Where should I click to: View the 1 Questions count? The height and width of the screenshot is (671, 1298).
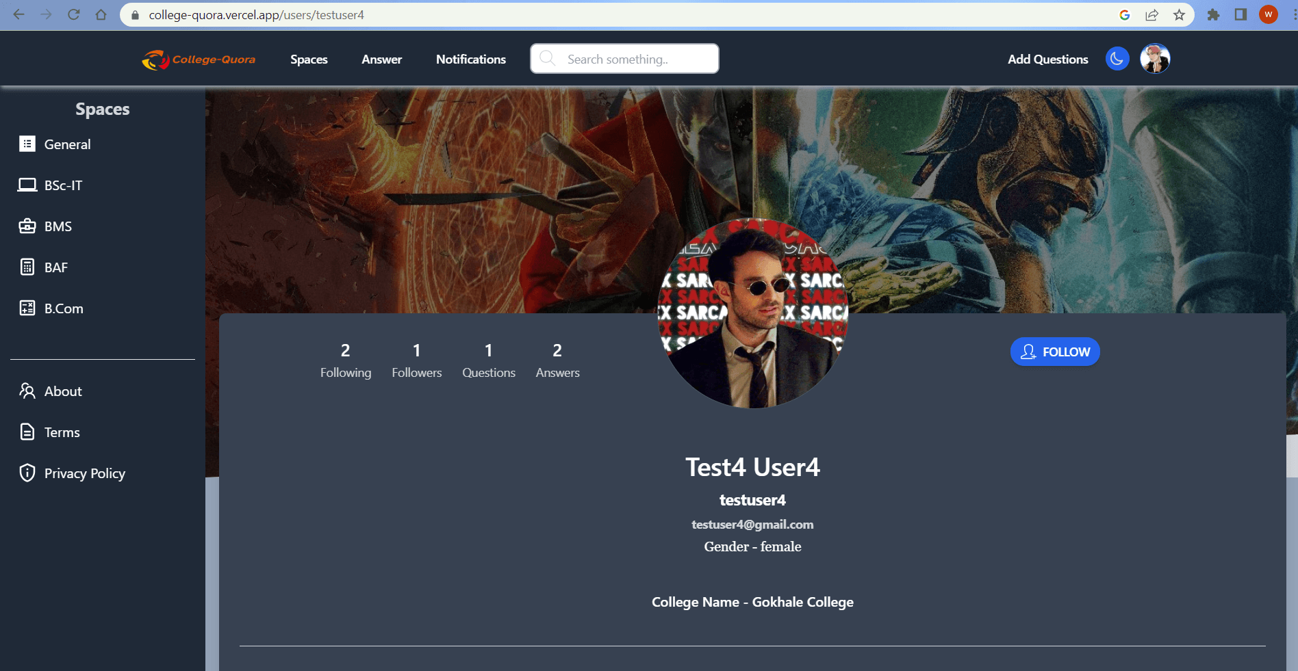[x=489, y=361]
